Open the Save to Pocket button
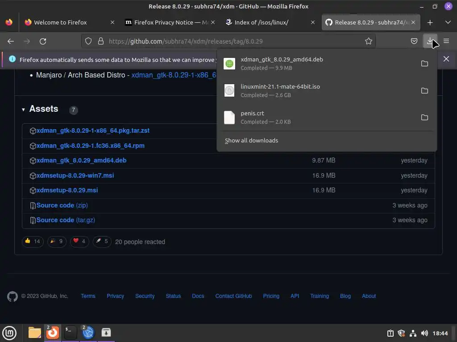This screenshot has width=457, height=342. (414, 41)
